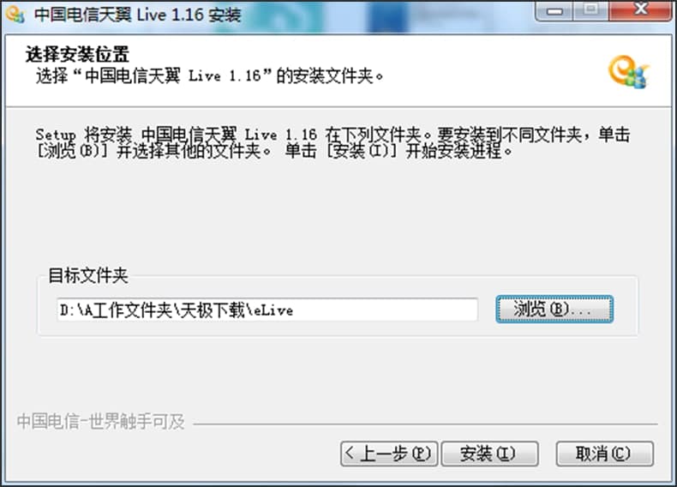Click the eLive part of the install path
This screenshot has width=677, height=487.
[x=273, y=310]
